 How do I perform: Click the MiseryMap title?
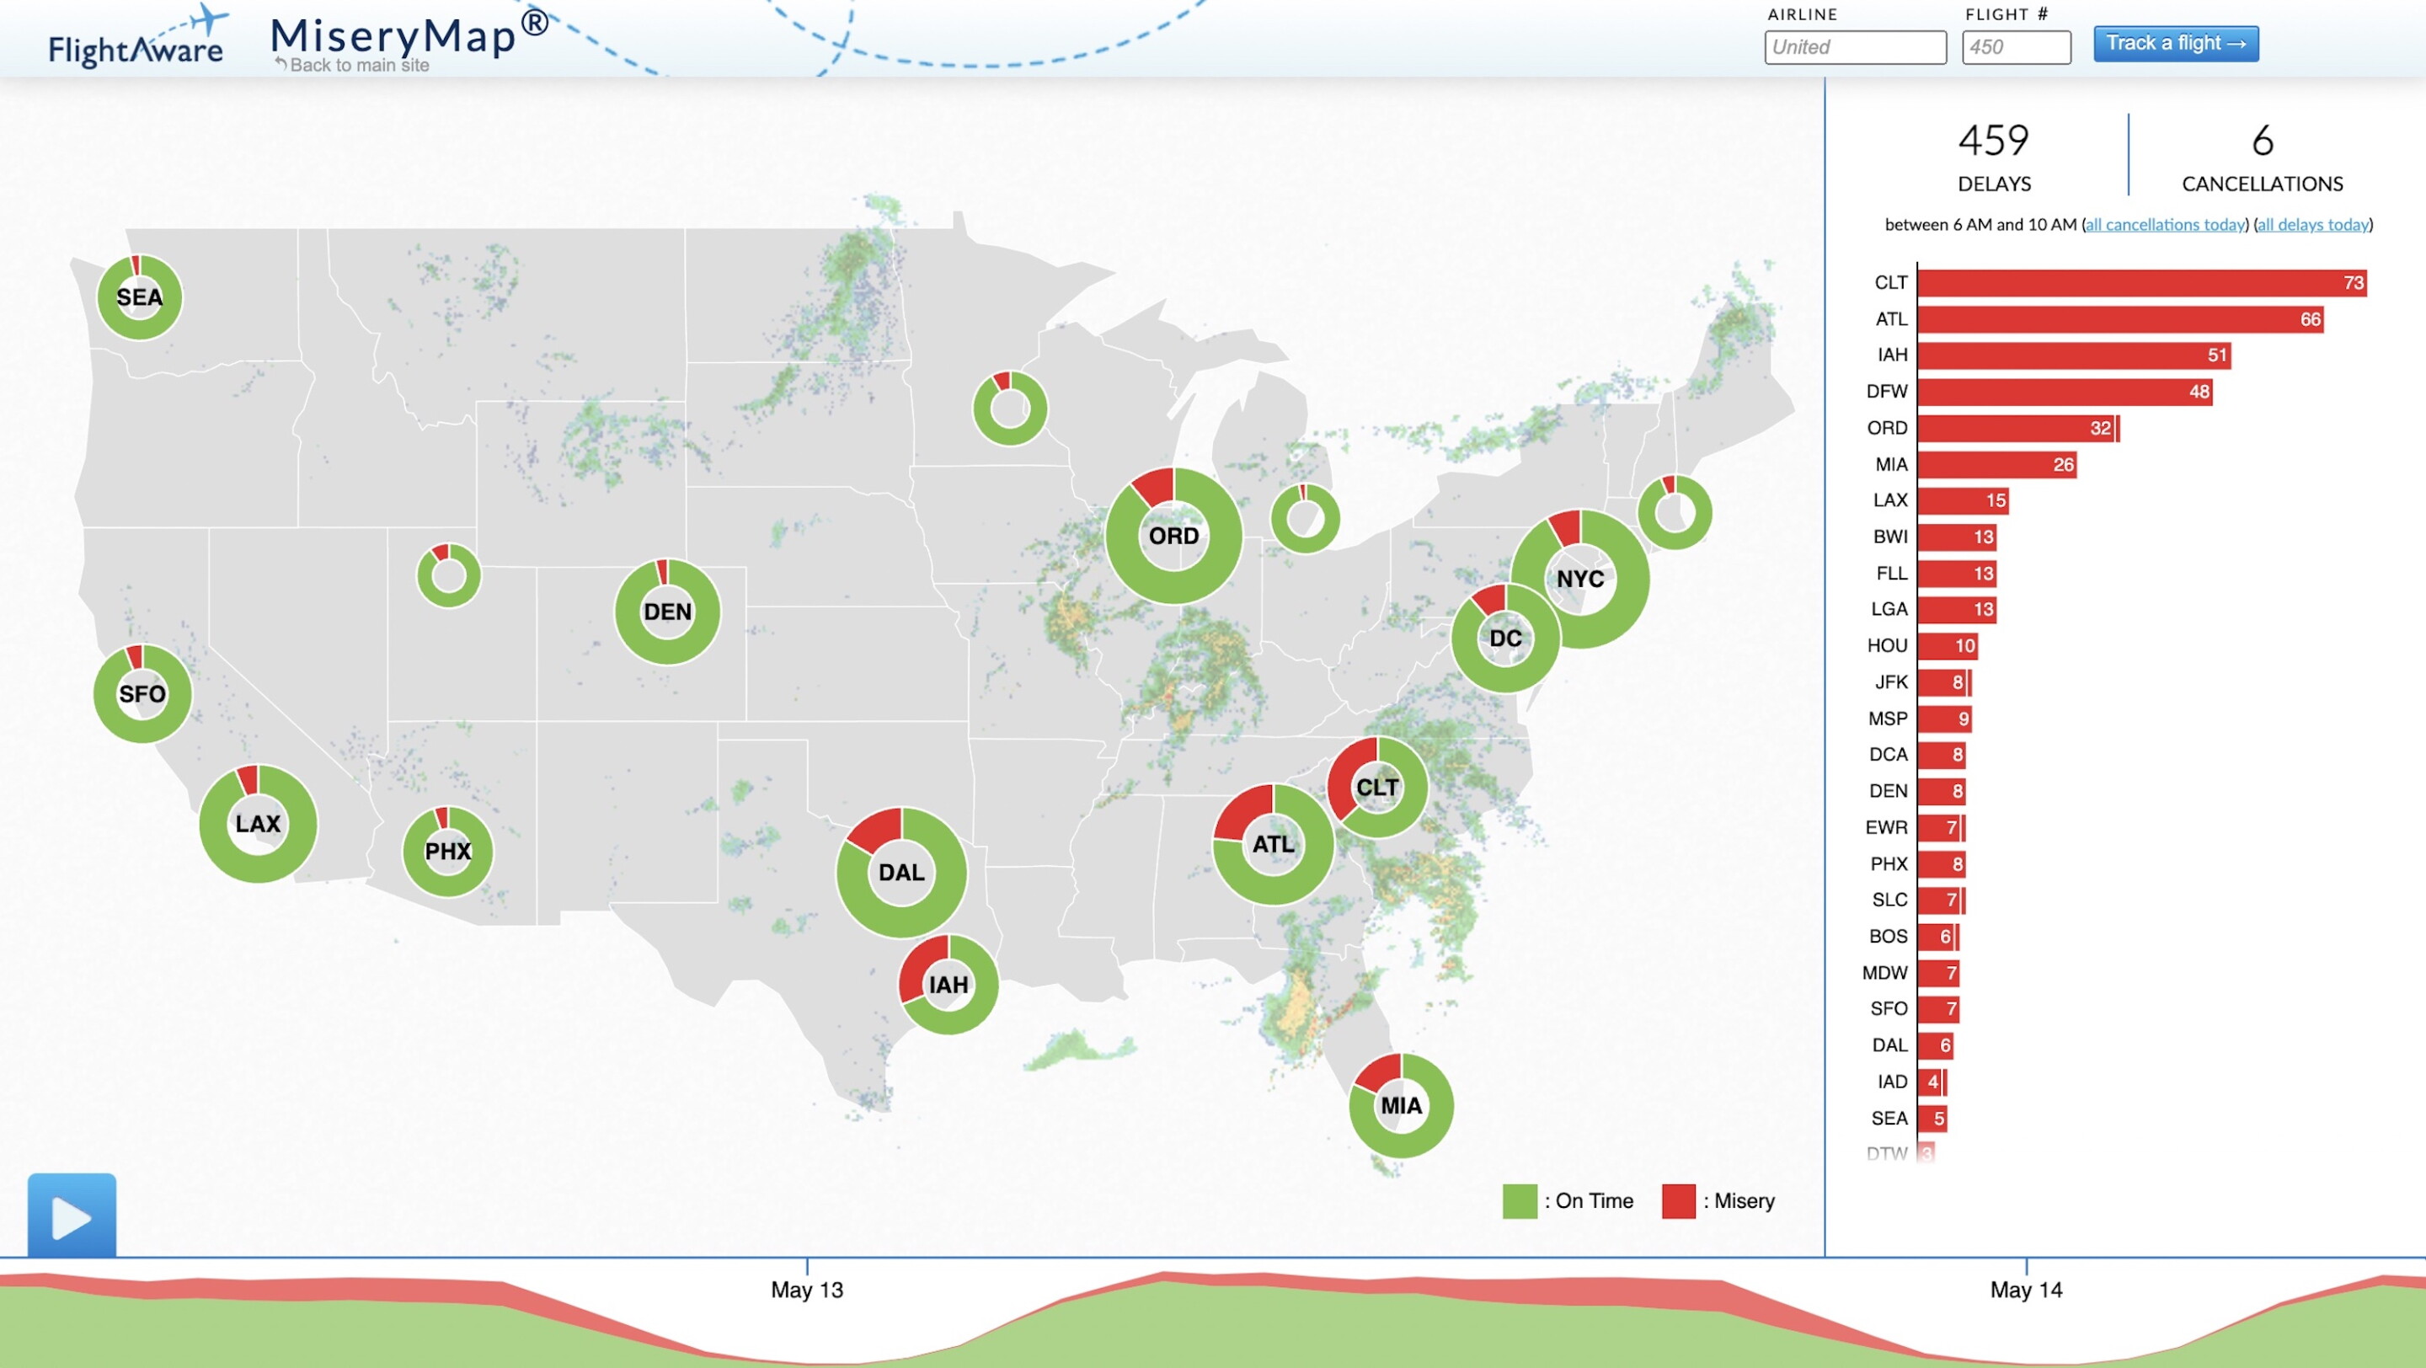pos(409,34)
